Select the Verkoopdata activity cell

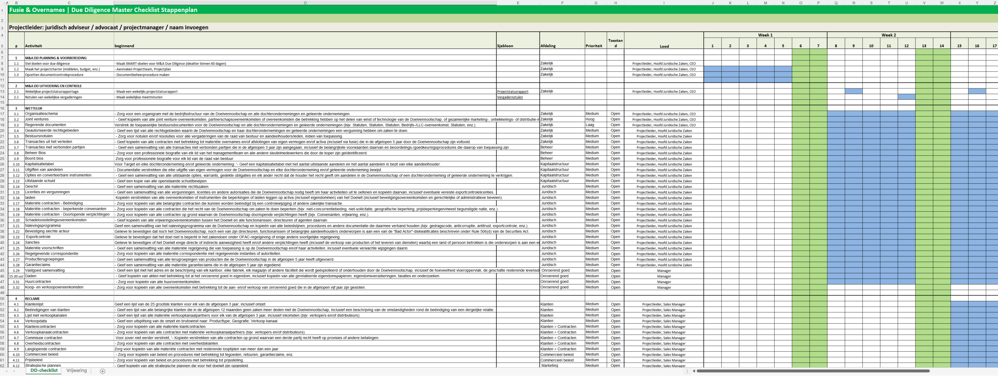coord(69,321)
